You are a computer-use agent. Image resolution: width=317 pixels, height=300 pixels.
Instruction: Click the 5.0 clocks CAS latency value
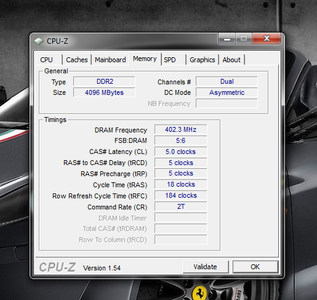coord(181,152)
